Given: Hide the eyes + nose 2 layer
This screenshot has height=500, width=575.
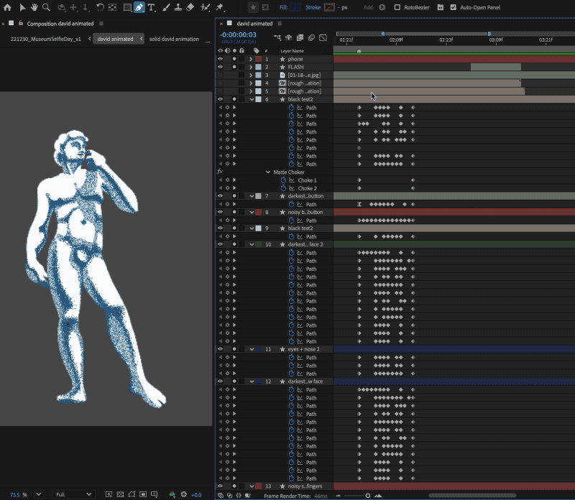Looking at the screenshot, I should point(220,349).
